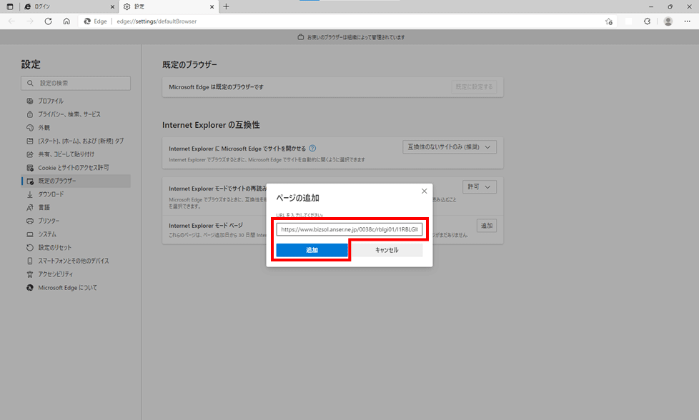This screenshot has width=699, height=420.
Task: Close the ページの追加 dialog with X
Action: [x=424, y=191]
